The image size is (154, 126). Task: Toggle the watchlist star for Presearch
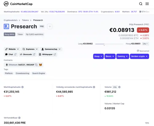tap(50, 27)
